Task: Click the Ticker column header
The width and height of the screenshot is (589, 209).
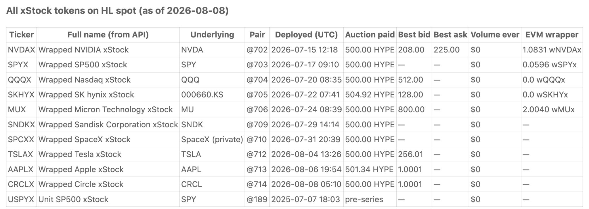Action: 21,35
